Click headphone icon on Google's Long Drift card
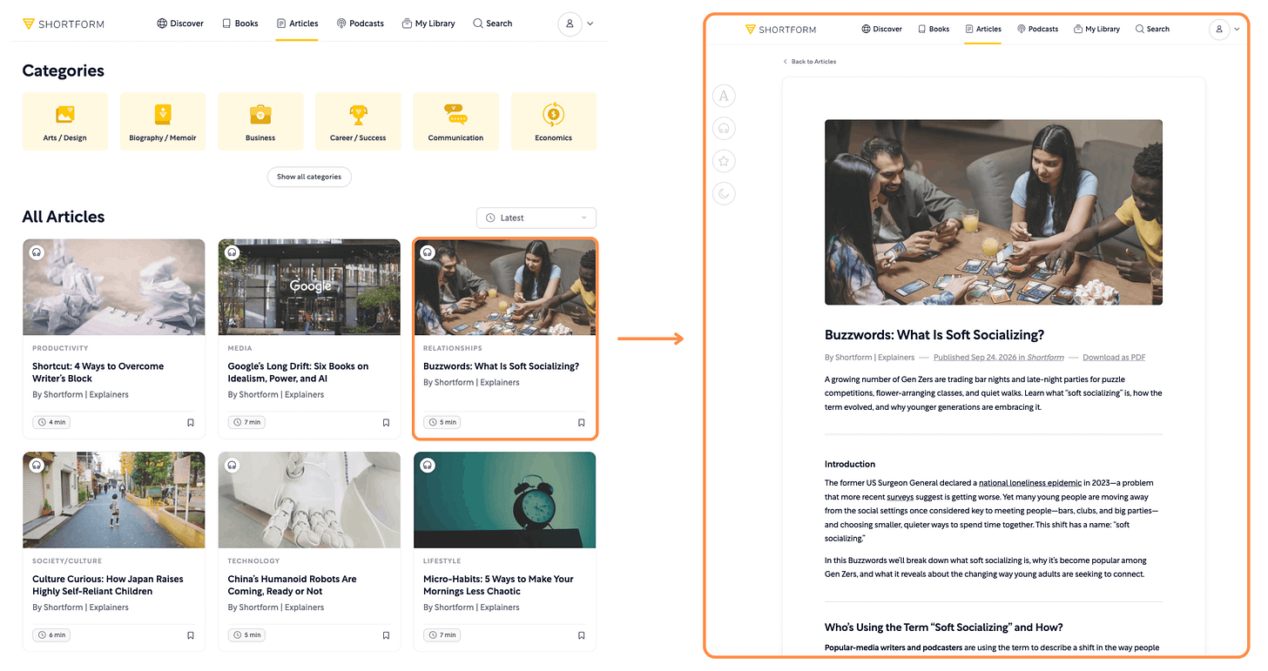1268x671 pixels. tap(232, 252)
